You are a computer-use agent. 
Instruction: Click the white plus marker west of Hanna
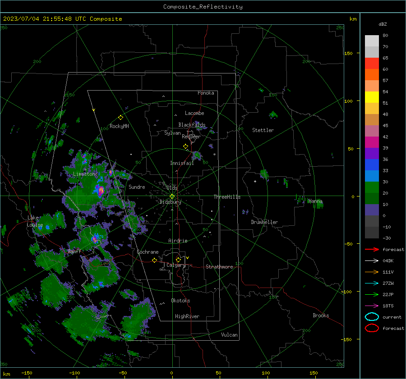(255, 181)
